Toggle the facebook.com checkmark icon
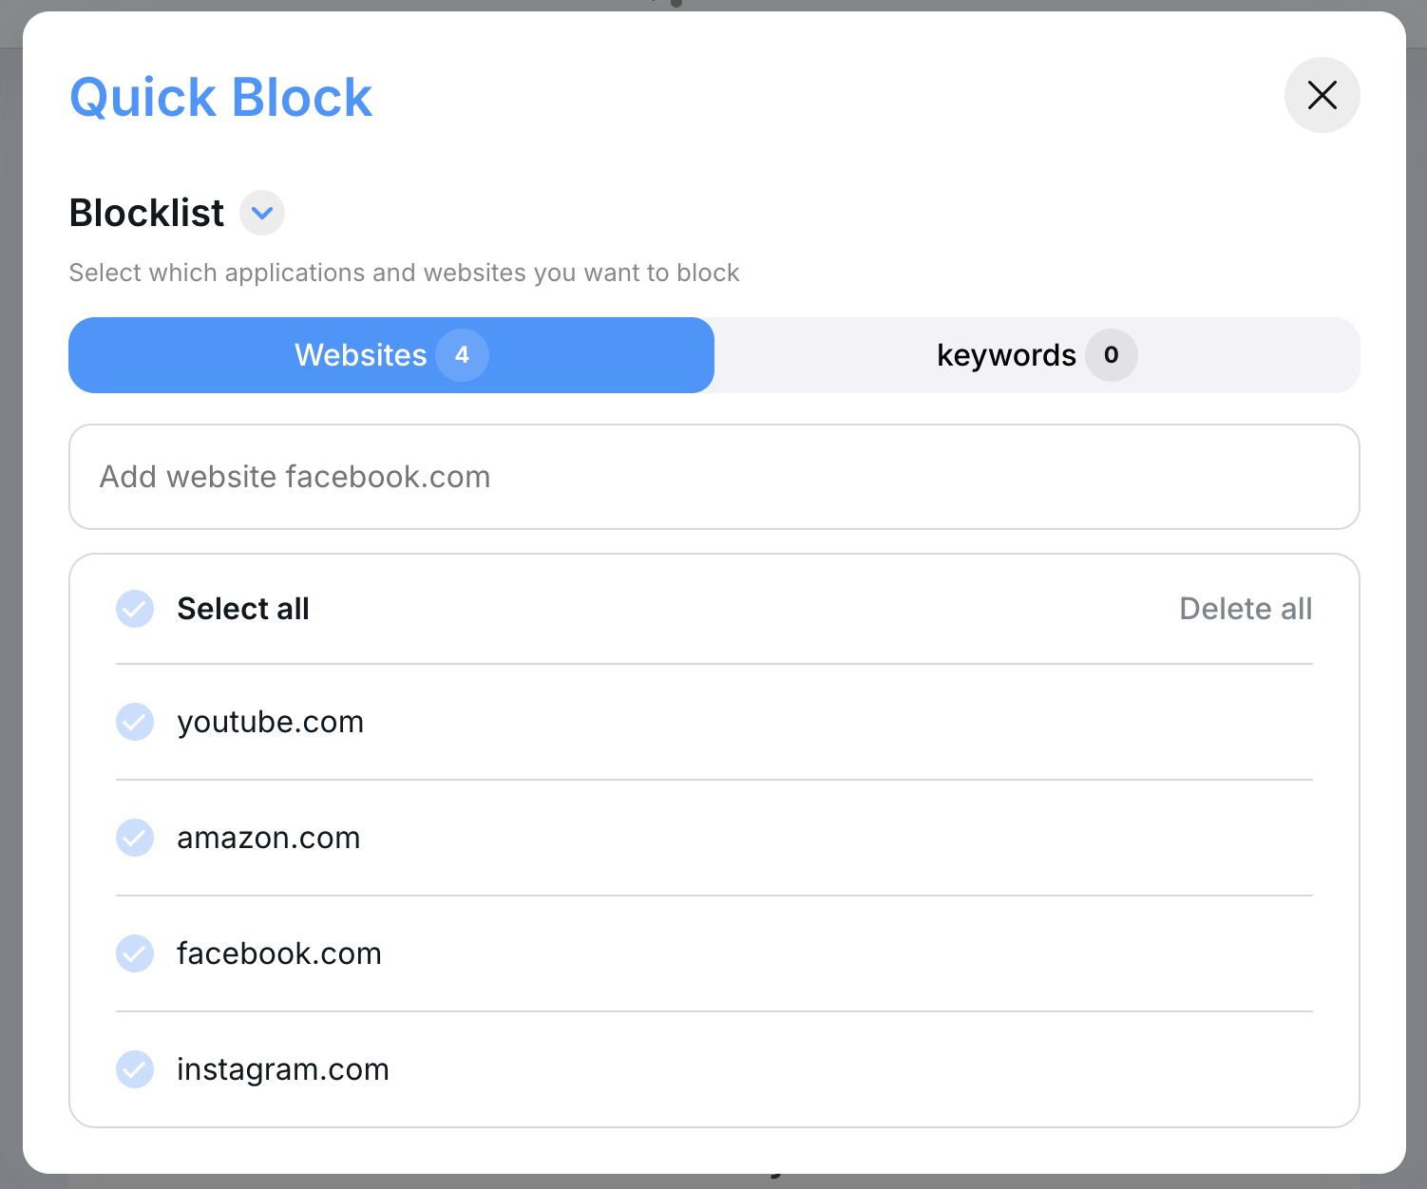This screenshot has height=1189, width=1427. [135, 953]
